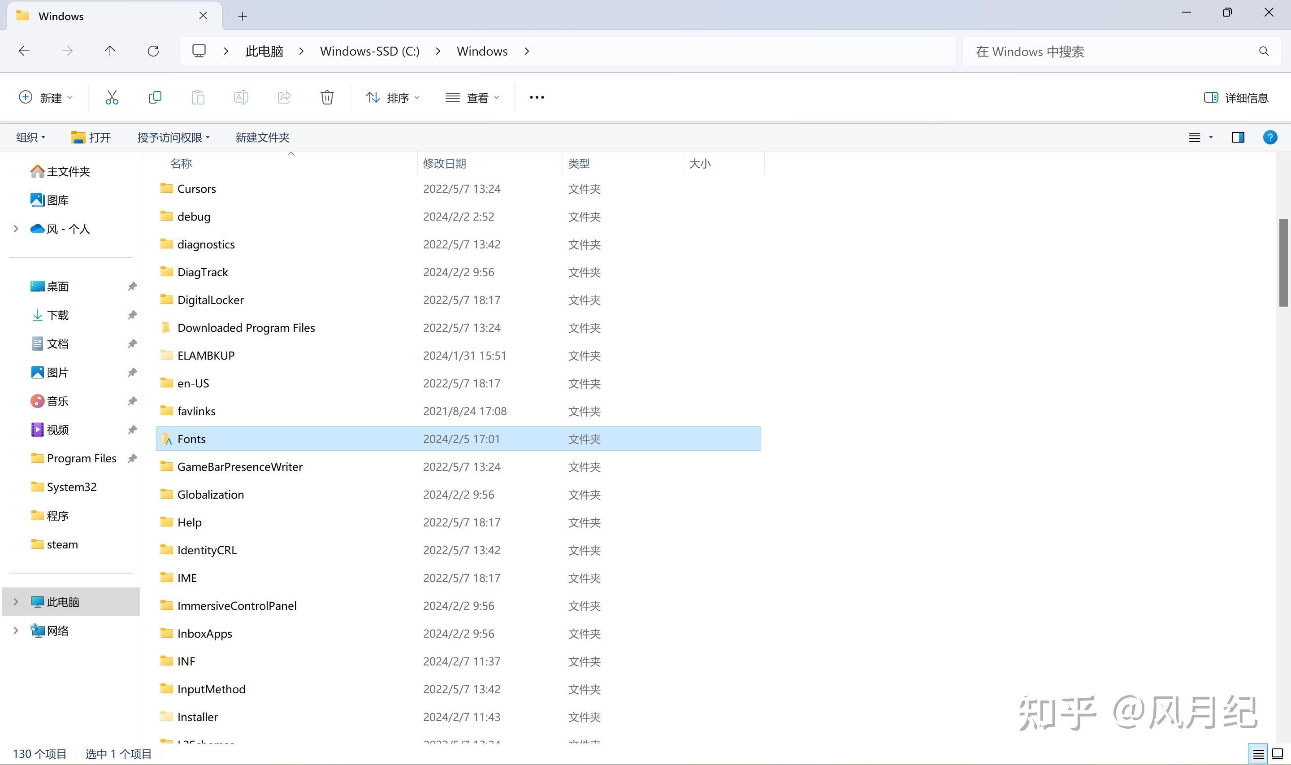Open the 查看 view dropdown

point(472,97)
